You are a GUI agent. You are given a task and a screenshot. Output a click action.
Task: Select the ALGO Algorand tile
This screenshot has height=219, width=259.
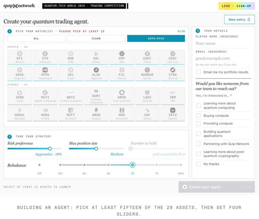[x=96, y=74]
